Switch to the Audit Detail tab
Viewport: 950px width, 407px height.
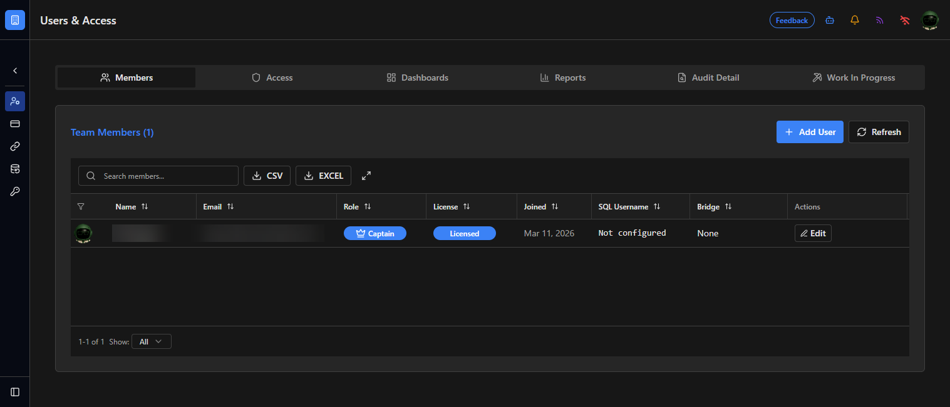click(x=708, y=78)
